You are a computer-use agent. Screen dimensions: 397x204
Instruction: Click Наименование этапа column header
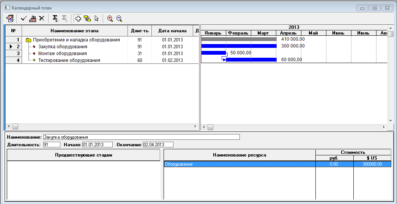75,31
